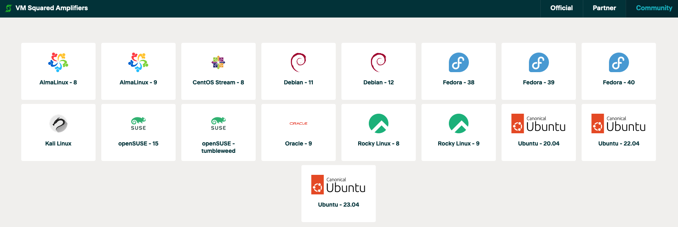This screenshot has height=227, width=678.
Task: Click the AlmaLinux - 8 logo icon
Action: tap(58, 62)
